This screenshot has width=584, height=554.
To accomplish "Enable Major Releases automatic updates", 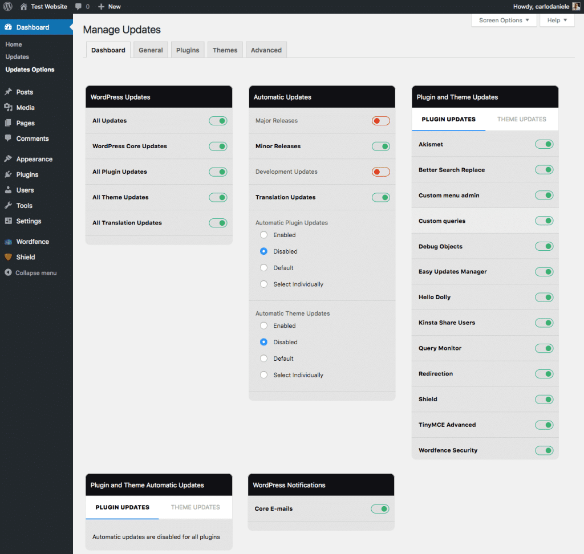I will click(x=380, y=120).
